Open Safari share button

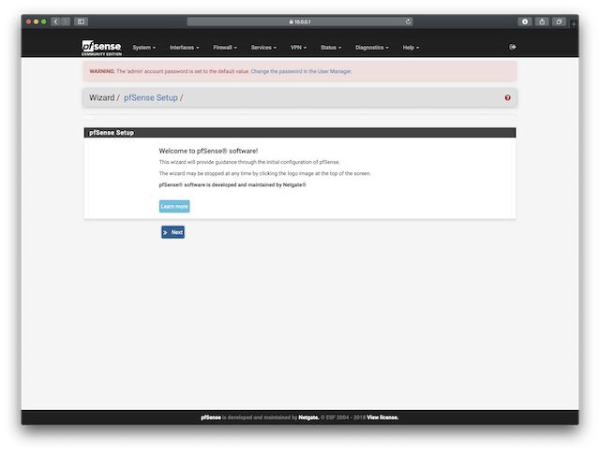542,22
